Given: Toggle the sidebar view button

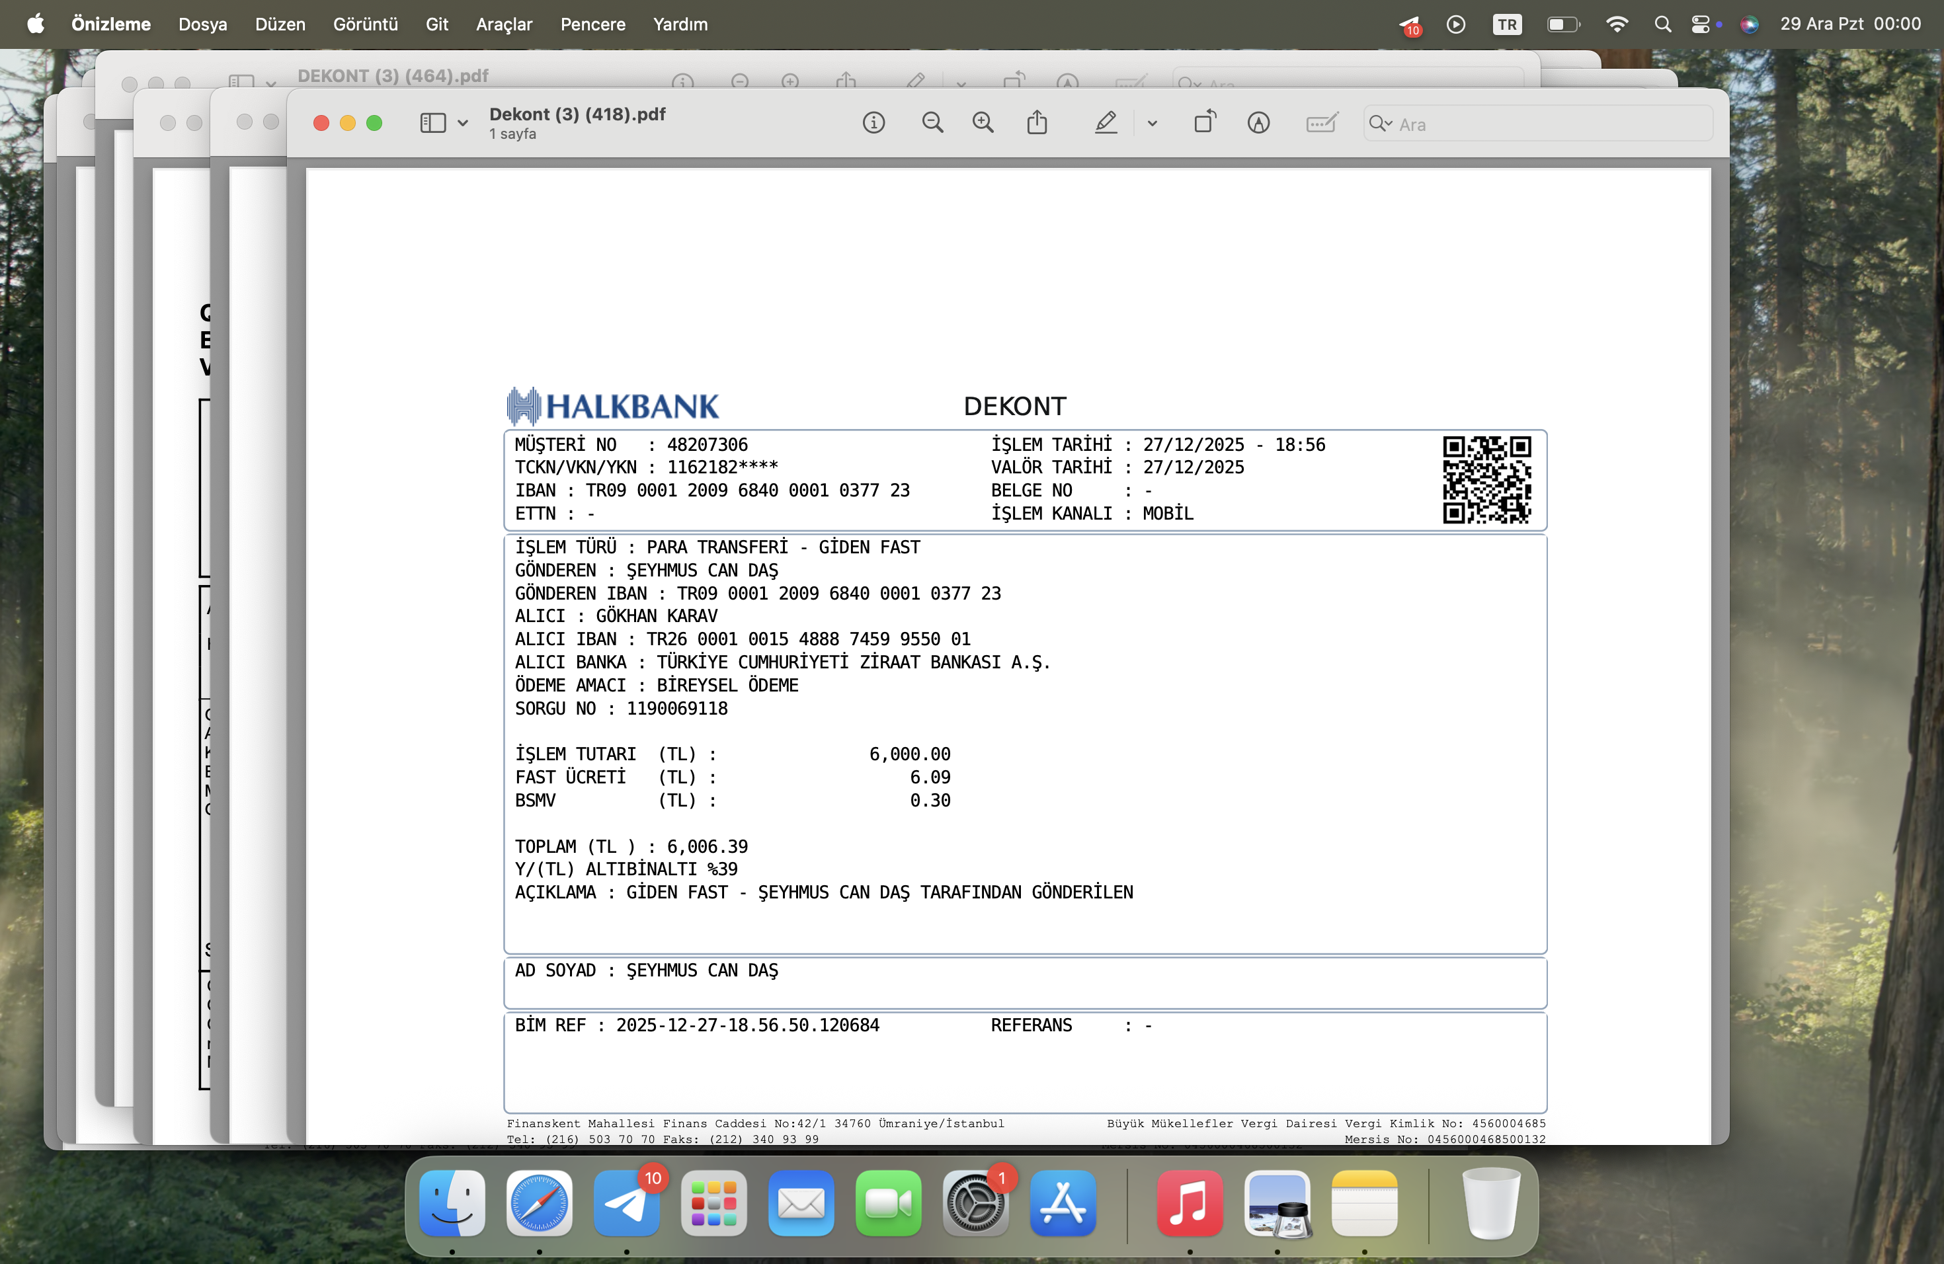Looking at the screenshot, I should [432, 124].
